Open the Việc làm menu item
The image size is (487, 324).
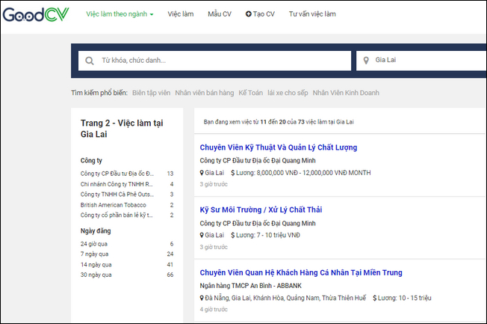pos(181,14)
